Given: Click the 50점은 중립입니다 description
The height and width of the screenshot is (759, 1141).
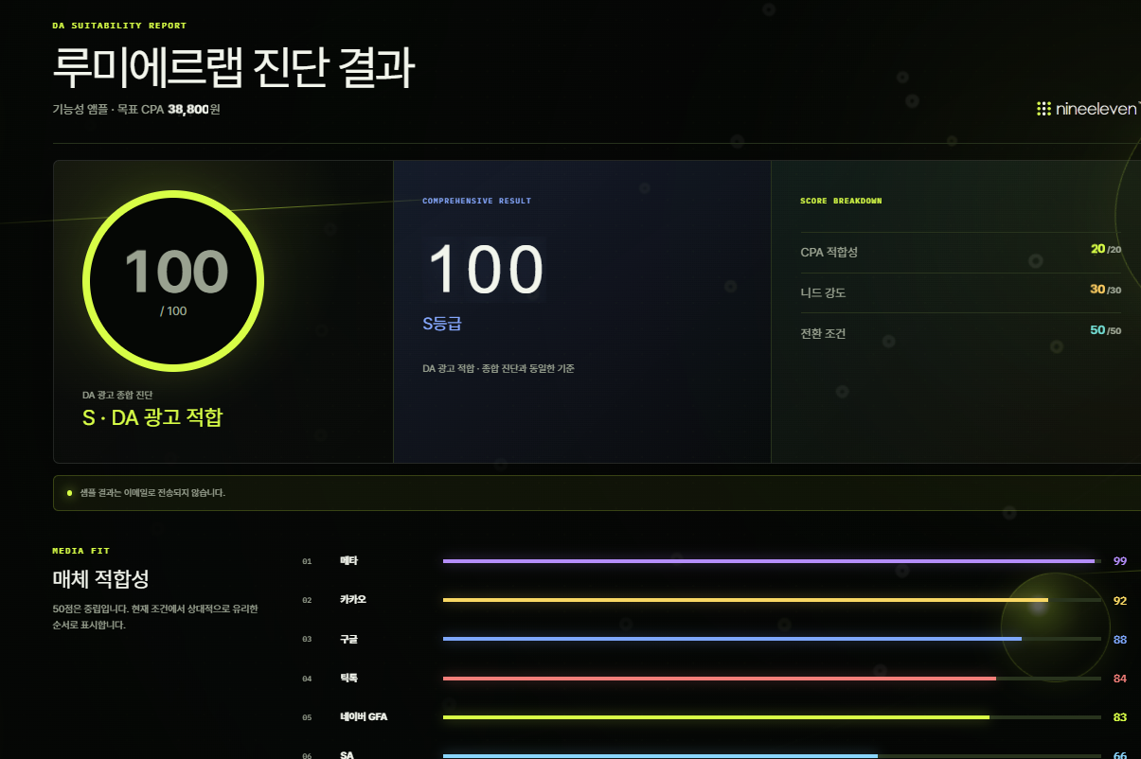Looking at the screenshot, I should point(155,617).
